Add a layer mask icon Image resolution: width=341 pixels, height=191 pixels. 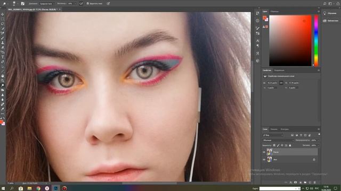pyautogui.click(x=295, y=183)
